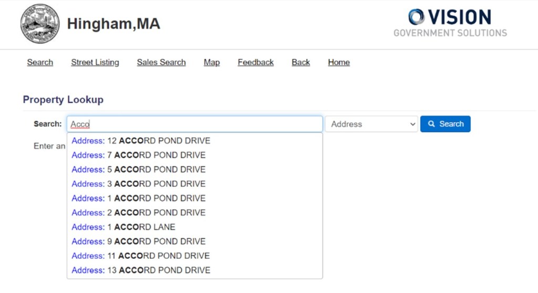Viewport: 538px width, 293px height.
Task: Open the Feedback navigation link
Action: [255, 62]
